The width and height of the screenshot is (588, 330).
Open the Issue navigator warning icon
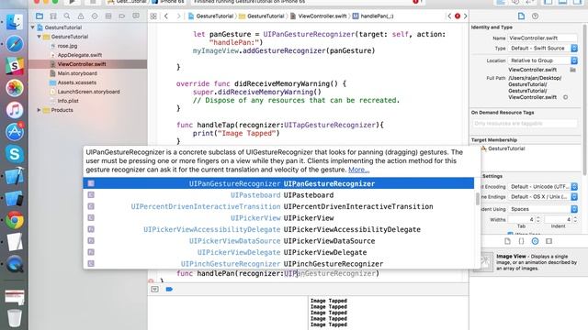81,16
